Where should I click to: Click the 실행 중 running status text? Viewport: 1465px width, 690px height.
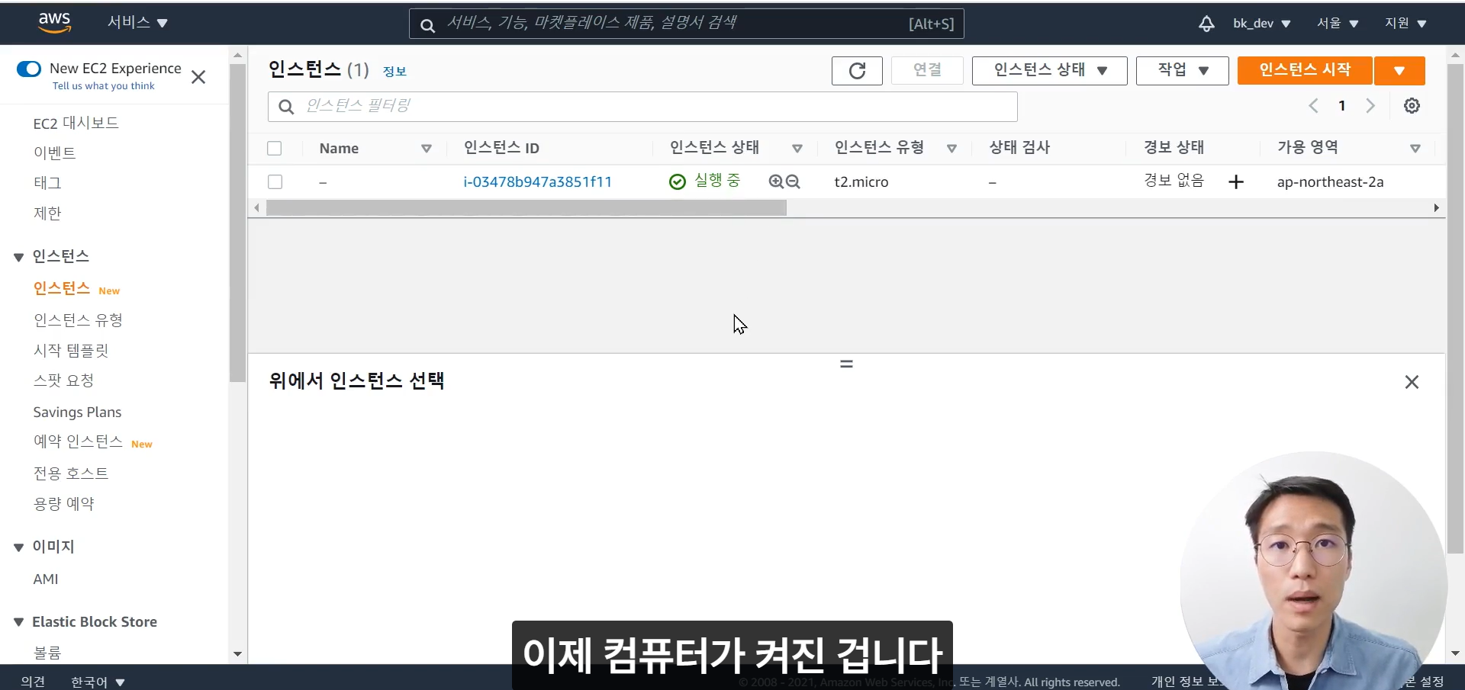(x=717, y=181)
